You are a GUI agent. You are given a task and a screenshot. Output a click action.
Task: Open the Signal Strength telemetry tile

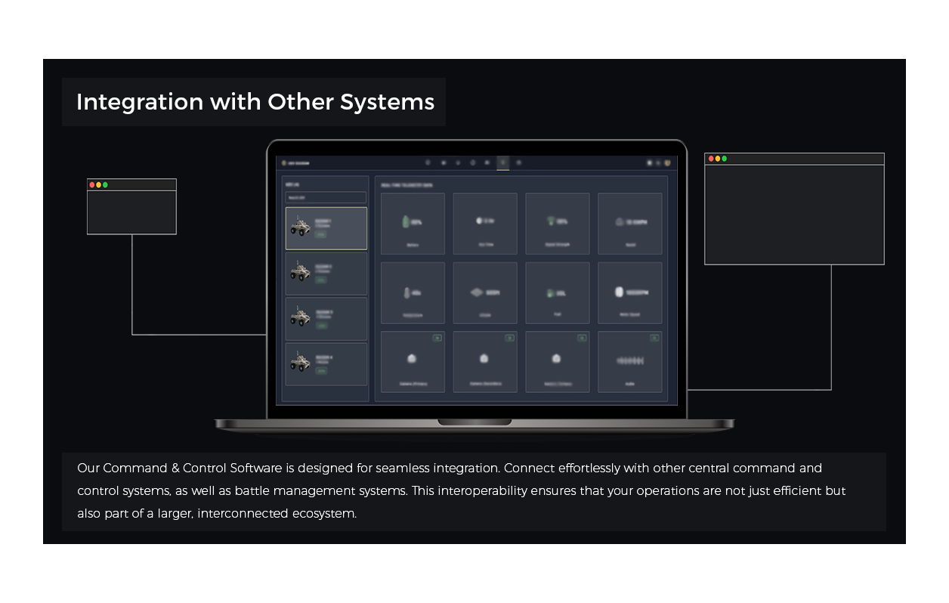pyautogui.click(x=557, y=224)
